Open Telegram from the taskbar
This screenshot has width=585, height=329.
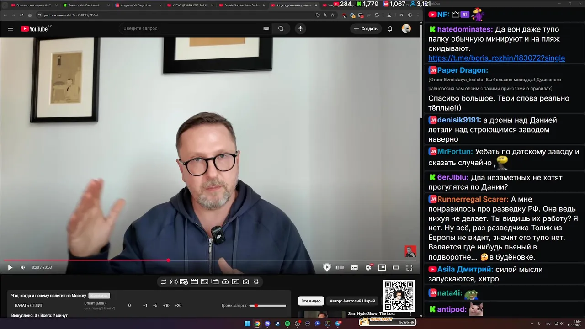coord(338,324)
